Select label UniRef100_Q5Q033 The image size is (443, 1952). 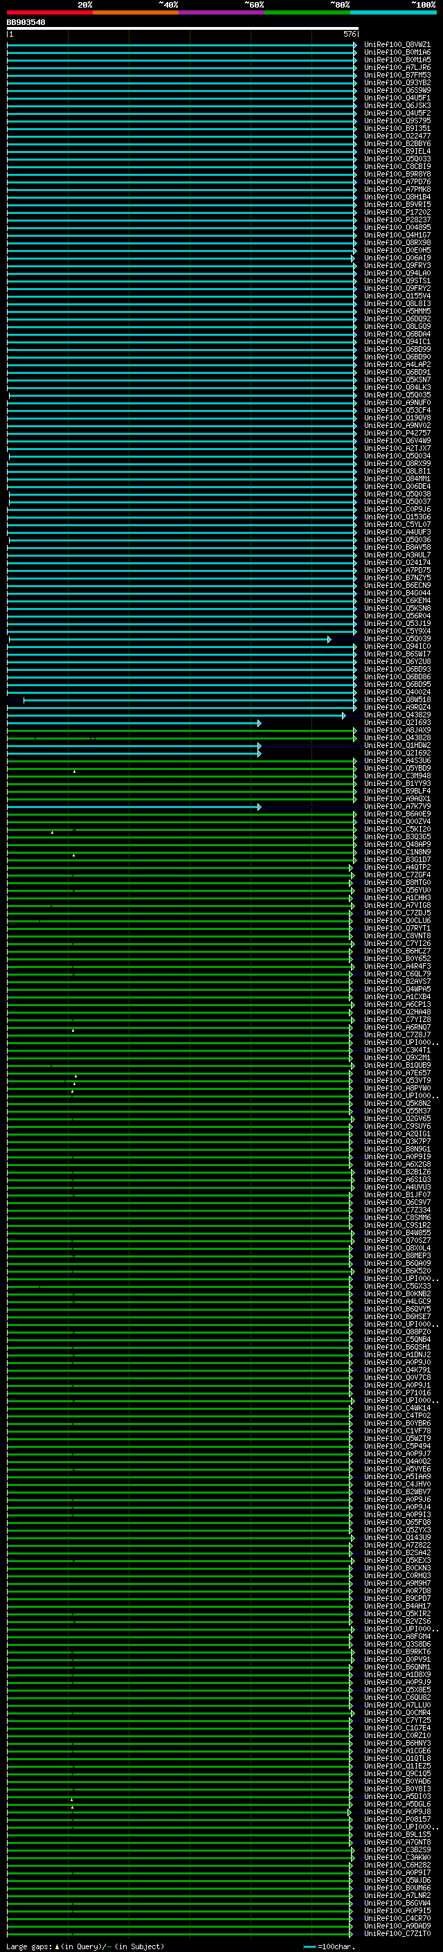(x=397, y=159)
